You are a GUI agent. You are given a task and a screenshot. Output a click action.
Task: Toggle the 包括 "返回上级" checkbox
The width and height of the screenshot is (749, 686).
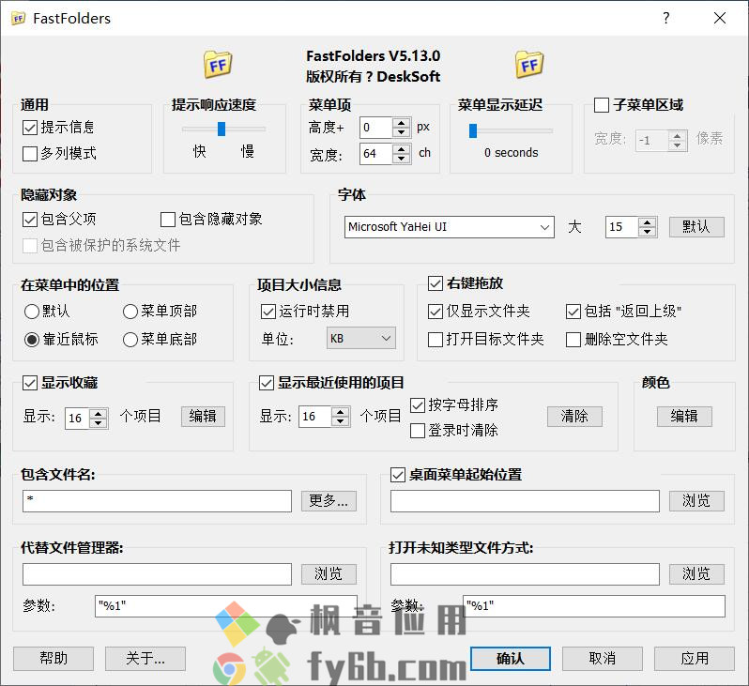pos(573,312)
